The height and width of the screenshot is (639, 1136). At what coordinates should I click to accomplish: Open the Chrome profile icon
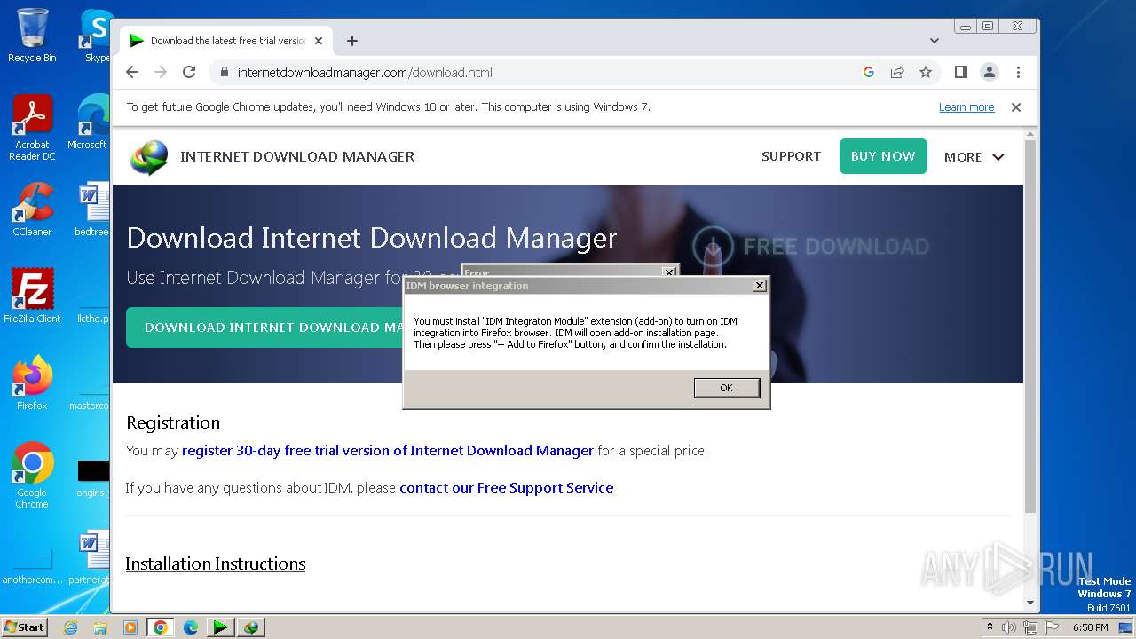point(989,72)
